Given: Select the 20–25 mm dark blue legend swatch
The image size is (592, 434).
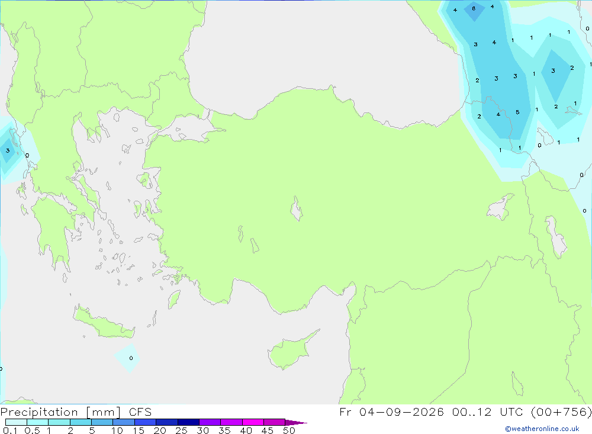Looking at the screenshot, I should pyautogui.click(x=167, y=422).
